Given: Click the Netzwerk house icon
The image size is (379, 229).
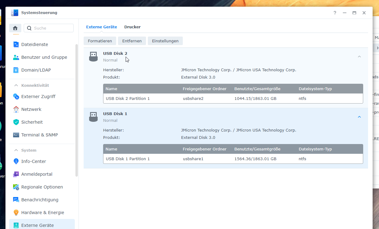Looking at the screenshot, I should coord(16,109).
